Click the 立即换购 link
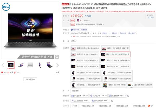 (100, 24)
